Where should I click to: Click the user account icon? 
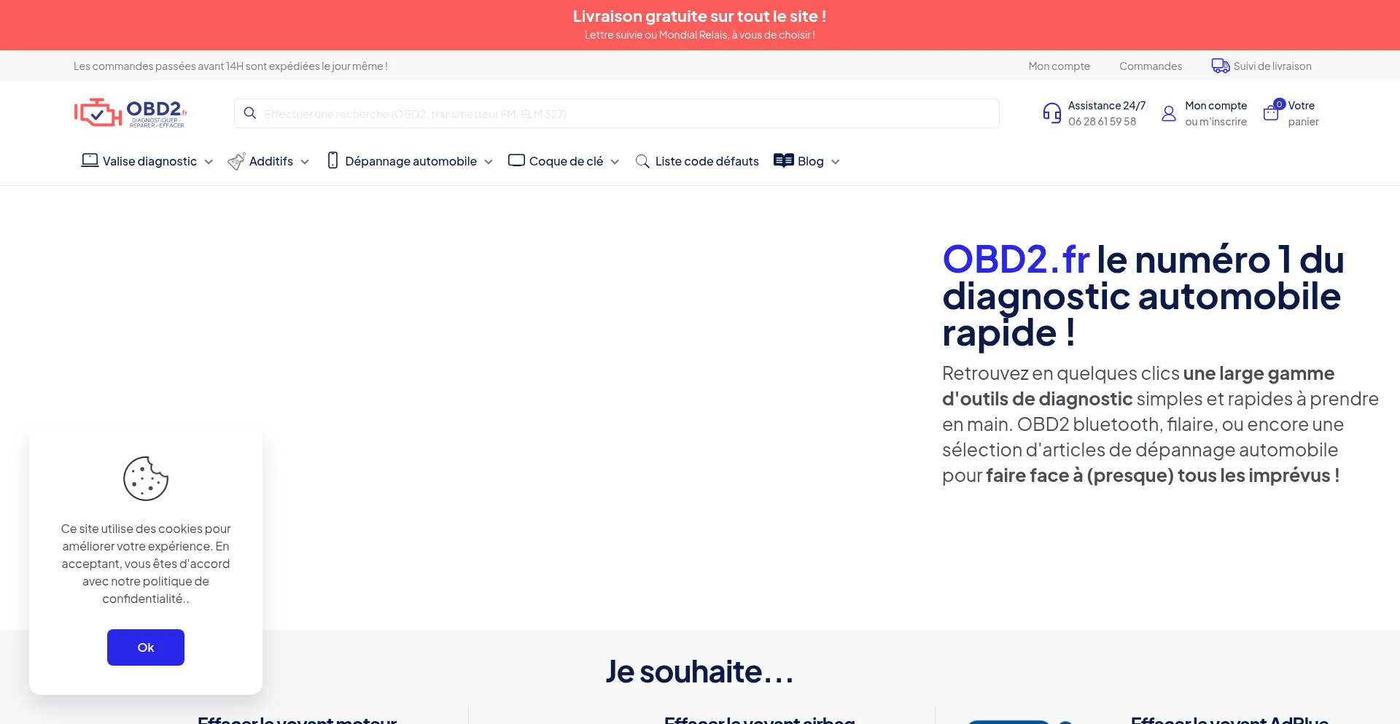pyautogui.click(x=1169, y=114)
